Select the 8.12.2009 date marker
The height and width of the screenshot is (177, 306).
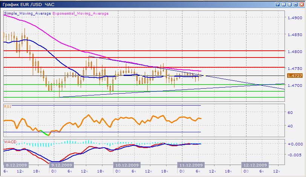coord(16,165)
